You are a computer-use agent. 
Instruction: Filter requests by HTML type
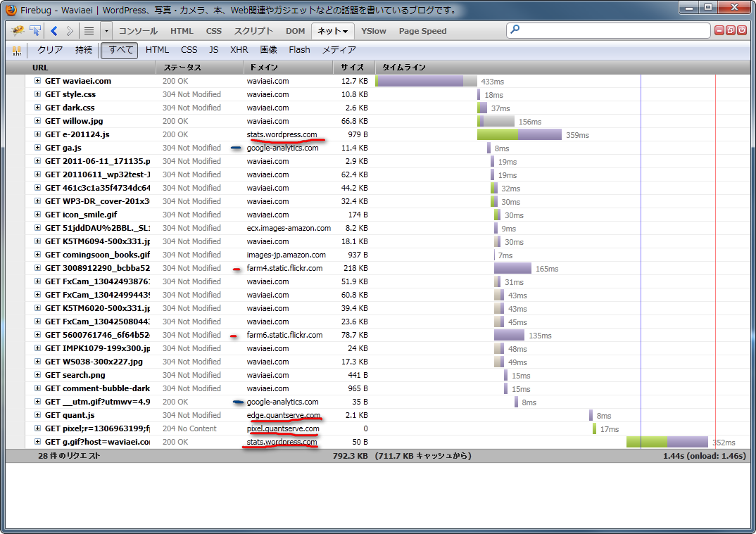click(x=157, y=50)
